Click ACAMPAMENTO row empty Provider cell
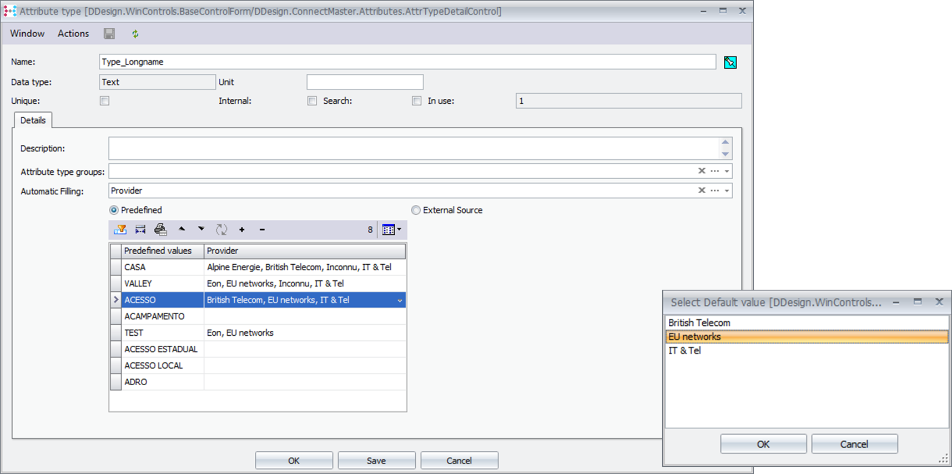This screenshot has width=952, height=474. [305, 316]
